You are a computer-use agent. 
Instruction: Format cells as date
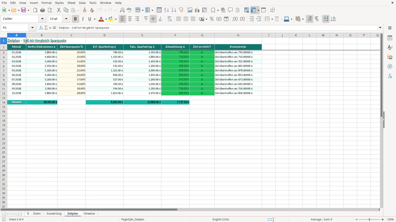(226, 19)
